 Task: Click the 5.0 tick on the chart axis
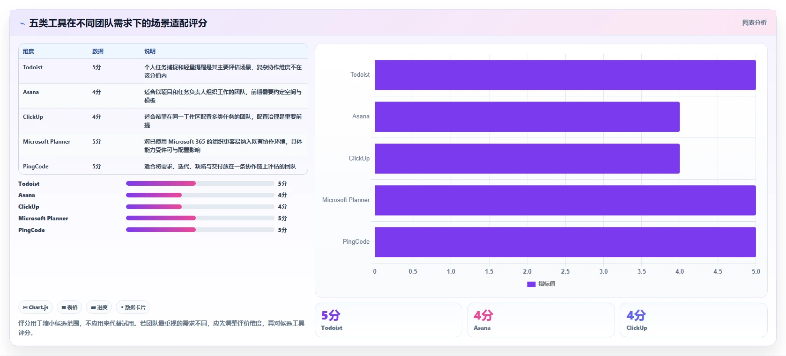tap(756, 271)
